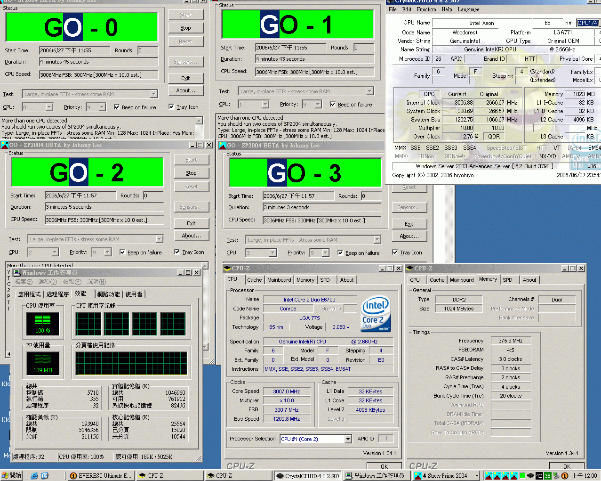Click About... in the GO - 0 window
The image size is (601, 481).
(185, 90)
